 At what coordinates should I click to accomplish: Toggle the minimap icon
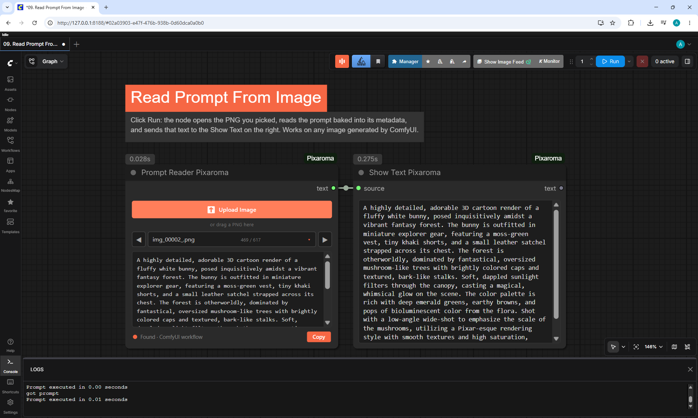point(674,347)
